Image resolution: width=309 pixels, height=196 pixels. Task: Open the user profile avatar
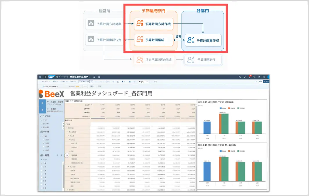268,77
